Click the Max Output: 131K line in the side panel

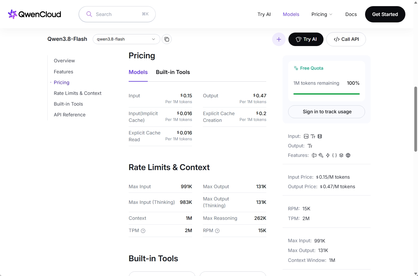308,251
